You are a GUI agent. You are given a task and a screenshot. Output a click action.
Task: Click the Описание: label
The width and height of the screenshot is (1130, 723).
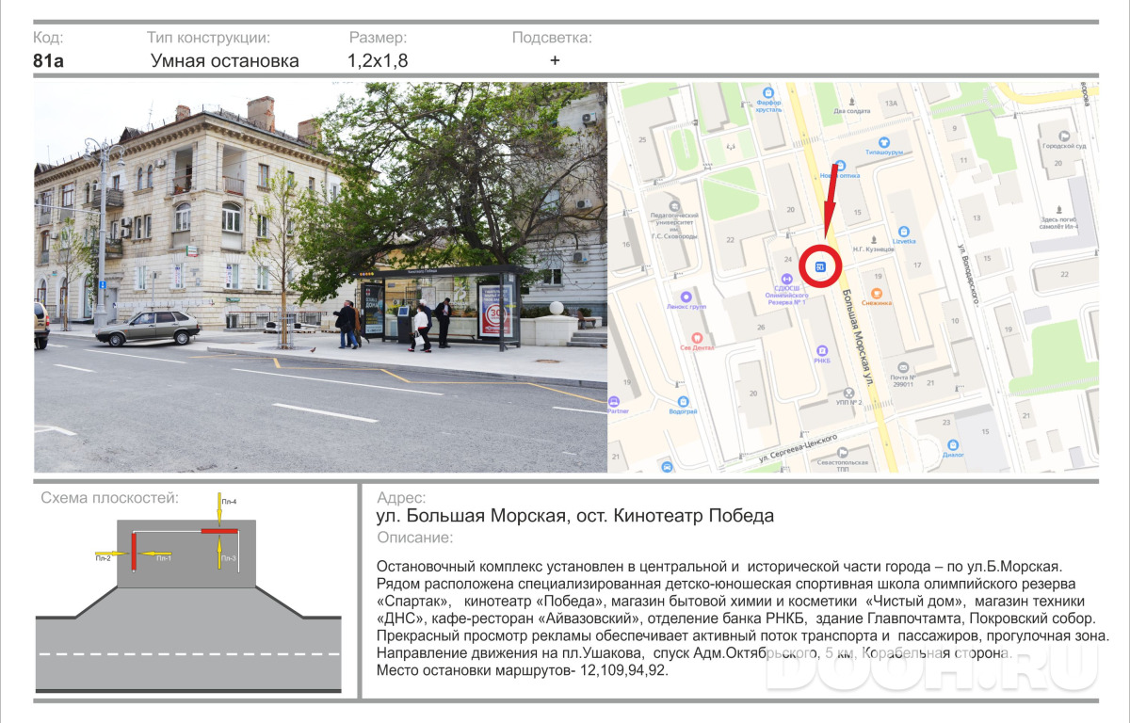pyautogui.click(x=414, y=538)
